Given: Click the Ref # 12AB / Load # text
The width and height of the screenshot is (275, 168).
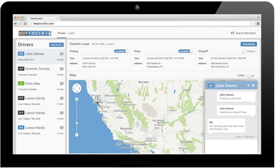Looking at the screenshot, I should pyautogui.click(x=103, y=44).
